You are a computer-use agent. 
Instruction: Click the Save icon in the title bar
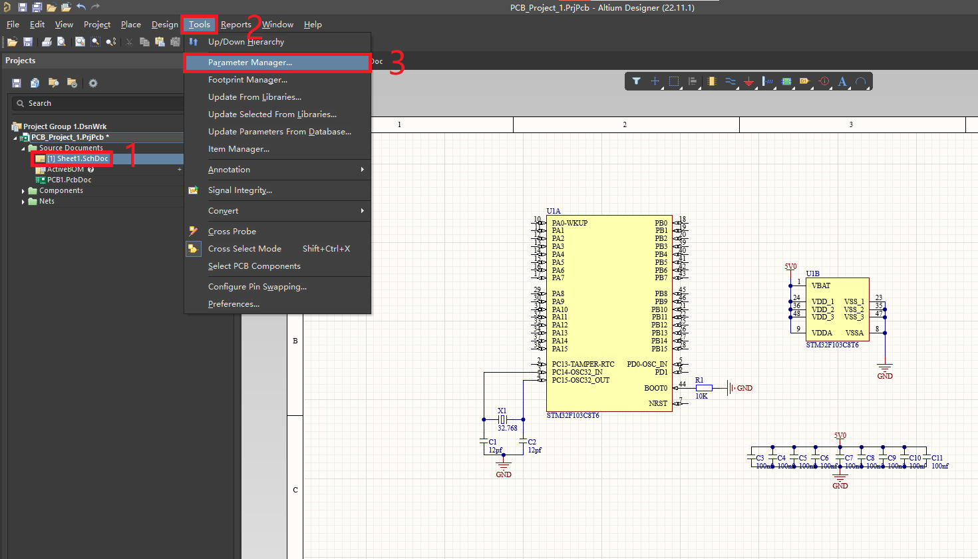[x=22, y=7]
